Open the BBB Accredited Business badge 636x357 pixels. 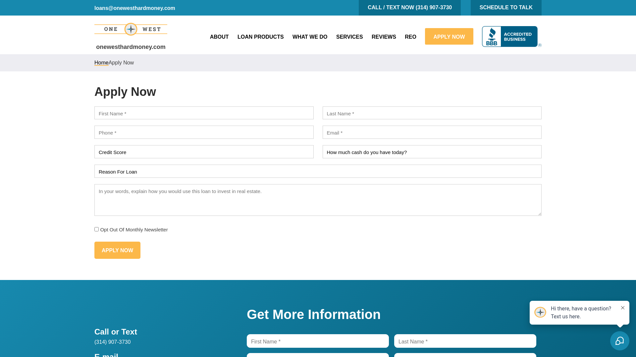511,37
